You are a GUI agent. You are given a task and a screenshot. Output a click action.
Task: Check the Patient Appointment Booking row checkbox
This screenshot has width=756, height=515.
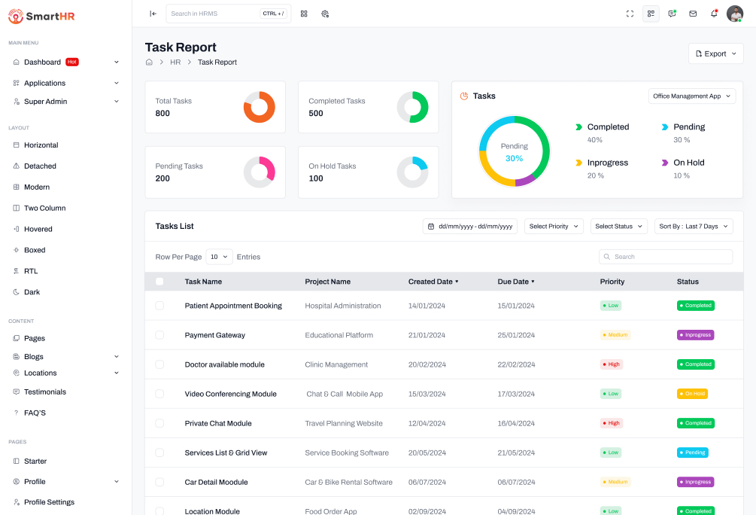[159, 306]
